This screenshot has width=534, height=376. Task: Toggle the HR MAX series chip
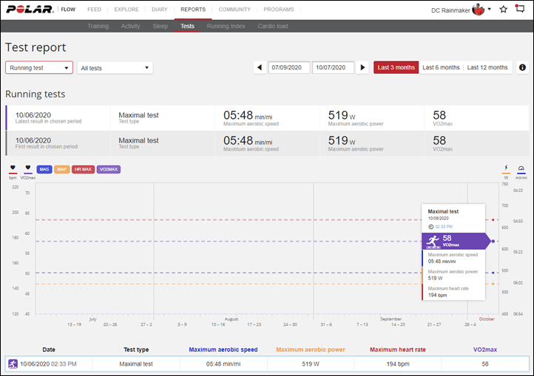(83, 169)
